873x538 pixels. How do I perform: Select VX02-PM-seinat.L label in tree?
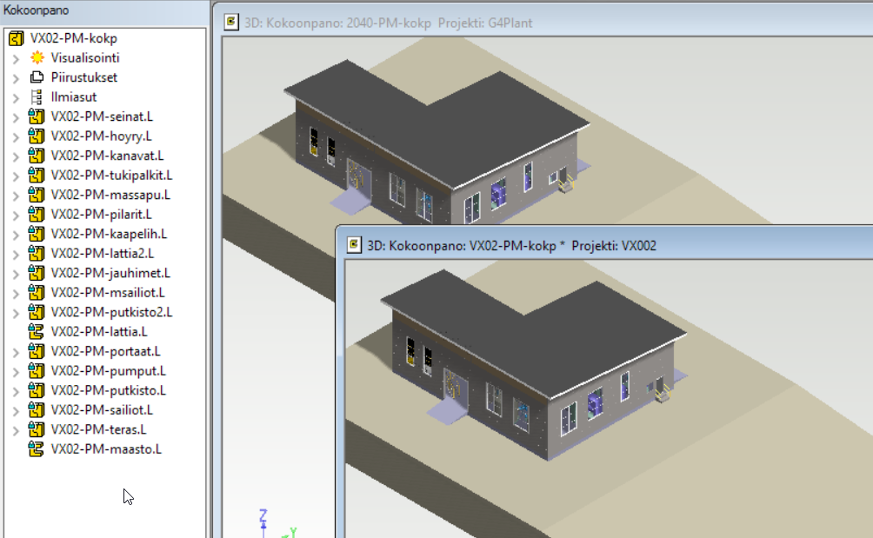(102, 116)
